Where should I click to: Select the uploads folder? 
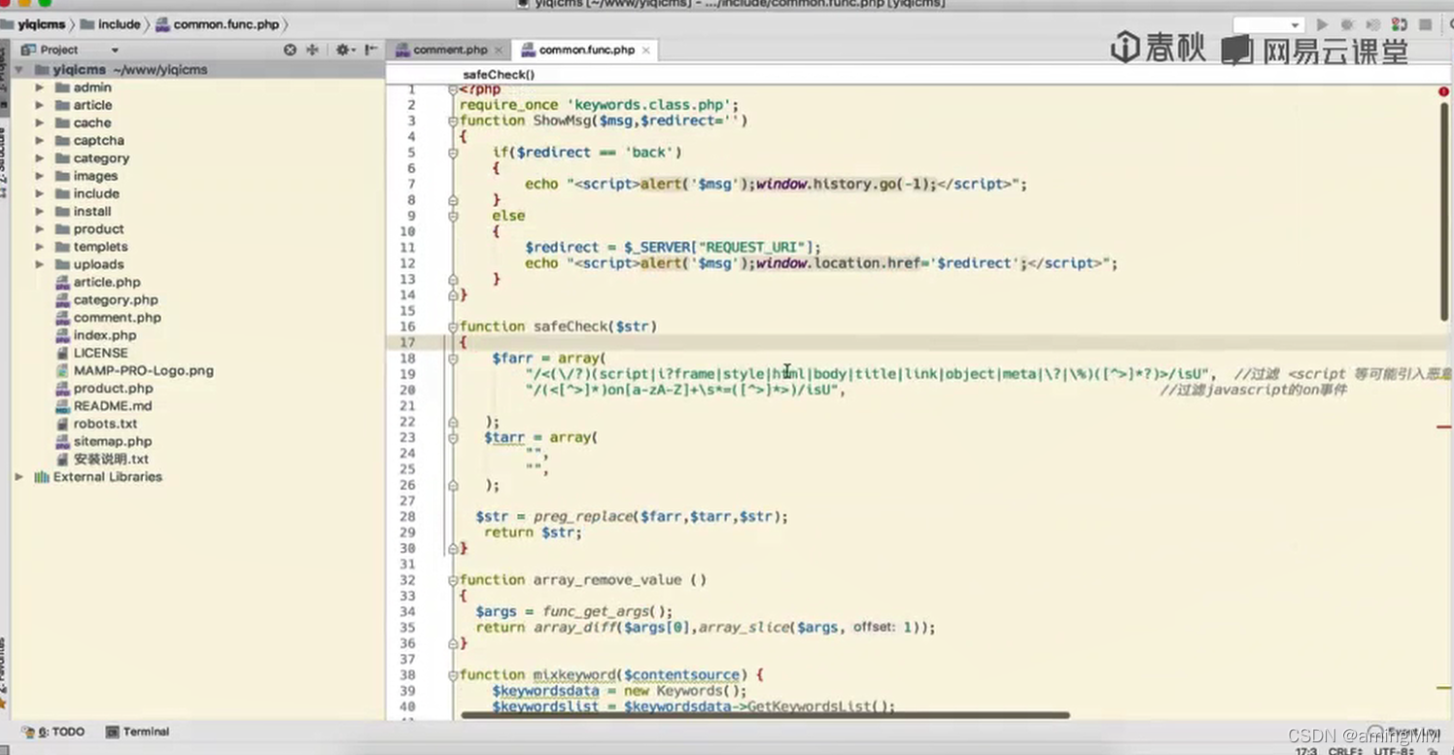click(x=98, y=264)
